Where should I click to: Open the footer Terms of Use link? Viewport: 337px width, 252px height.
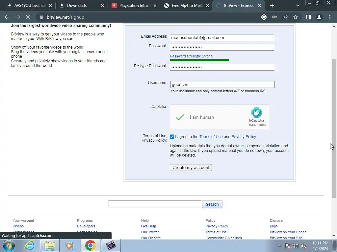tap(216, 232)
